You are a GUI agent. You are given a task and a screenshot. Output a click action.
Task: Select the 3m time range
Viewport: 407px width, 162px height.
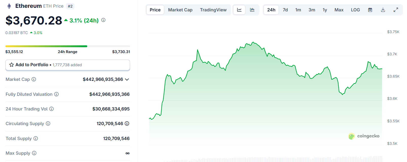pyautogui.click(x=312, y=10)
